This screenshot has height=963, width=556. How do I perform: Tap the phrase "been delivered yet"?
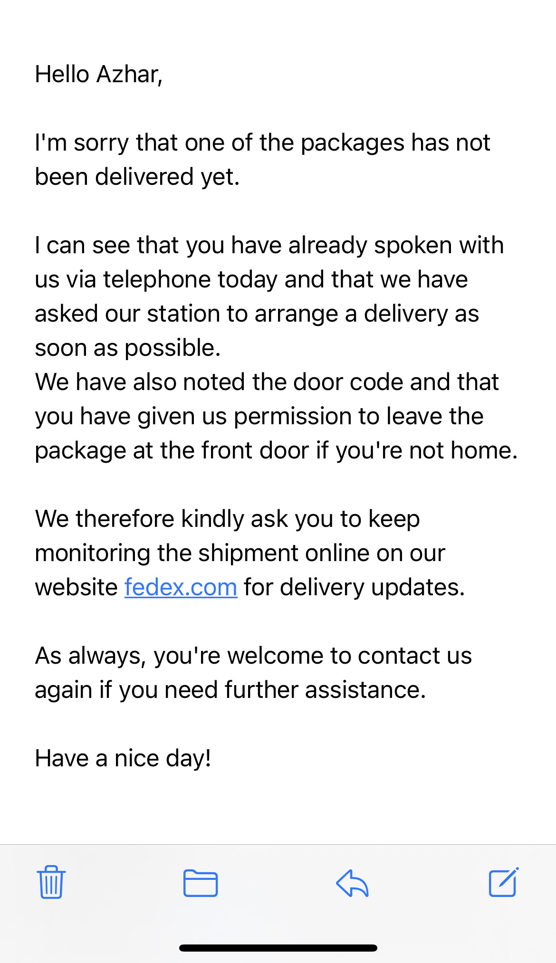(137, 177)
